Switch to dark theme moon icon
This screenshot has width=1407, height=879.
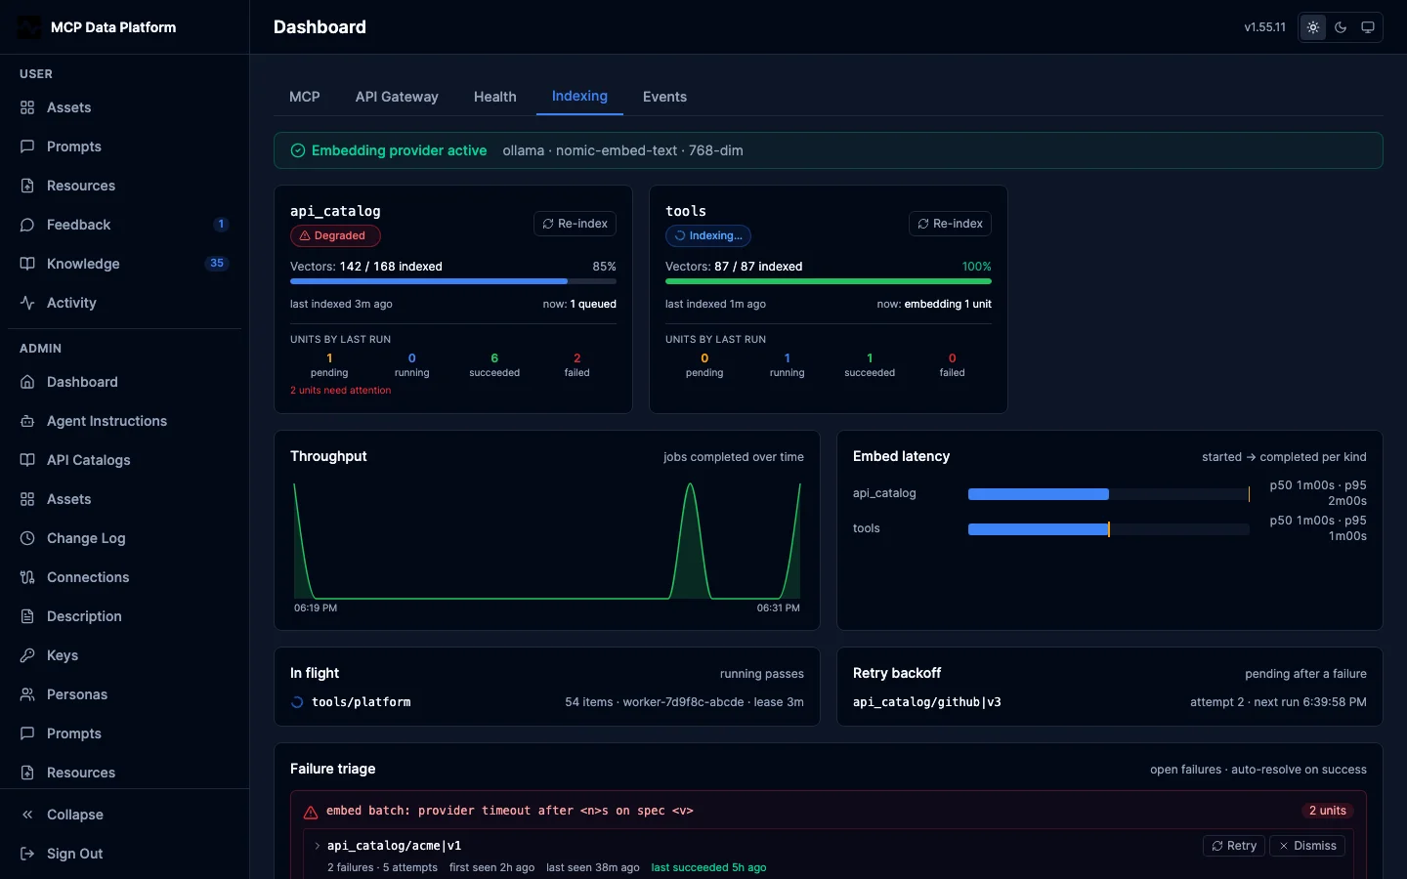1341,27
